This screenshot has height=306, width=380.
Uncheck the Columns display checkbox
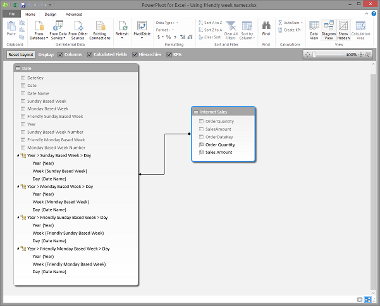(60, 55)
